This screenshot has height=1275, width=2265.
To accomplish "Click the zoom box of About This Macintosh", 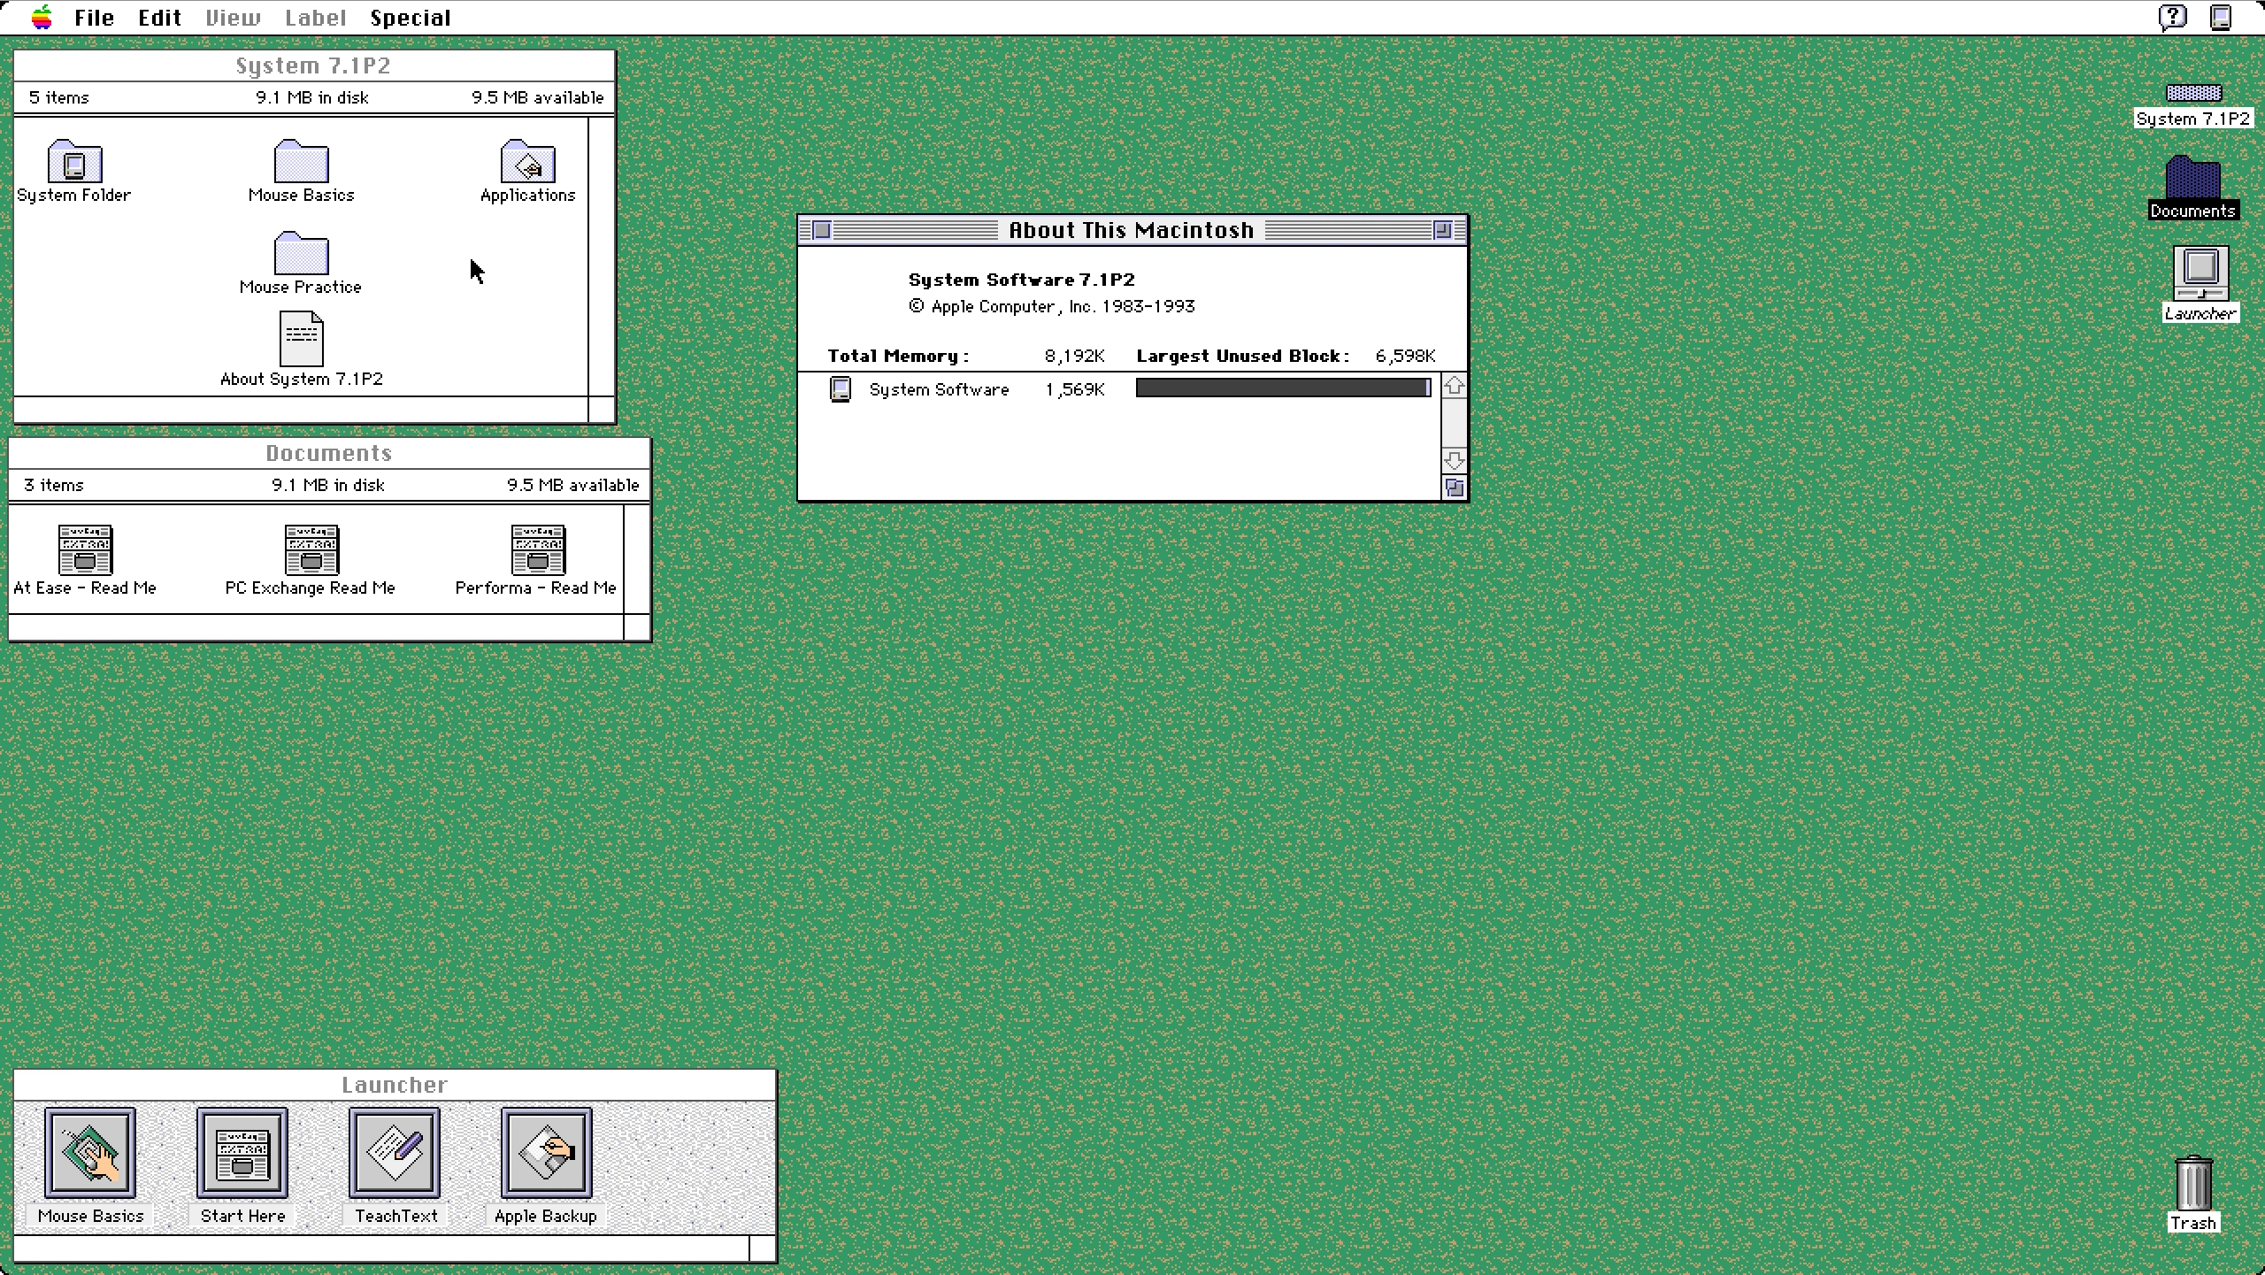I will 1442,231.
